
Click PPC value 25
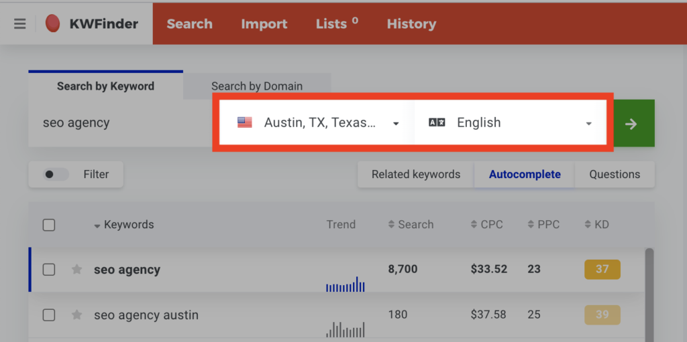point(533,315)
